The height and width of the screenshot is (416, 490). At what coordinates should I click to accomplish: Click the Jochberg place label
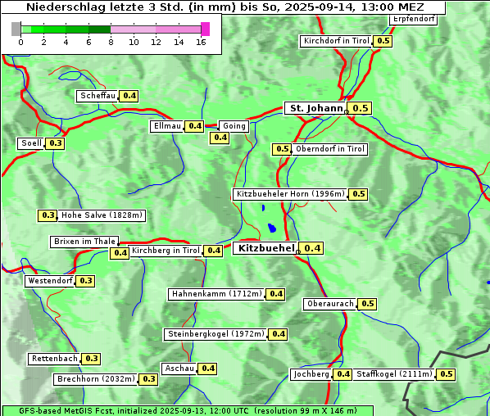[311, 374]
